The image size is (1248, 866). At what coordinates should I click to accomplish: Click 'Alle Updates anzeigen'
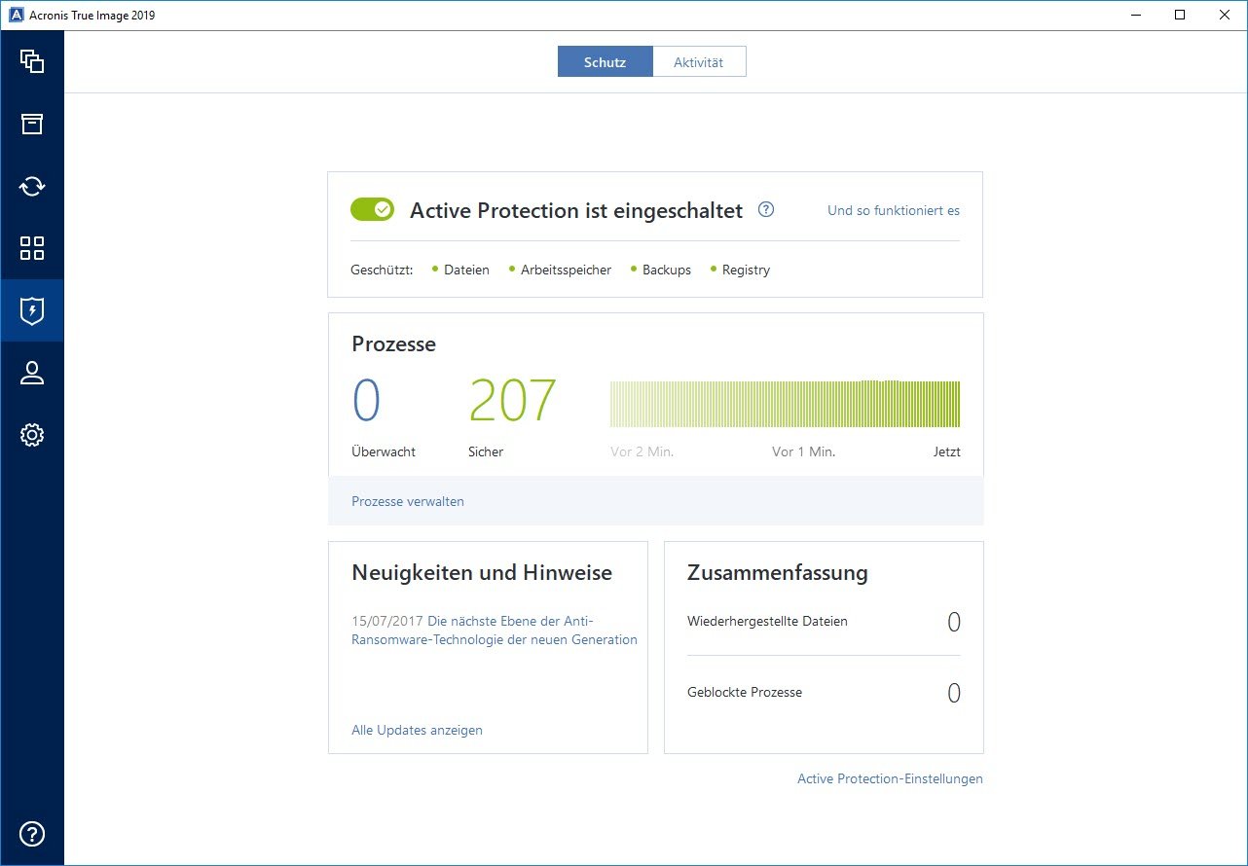click(417, 730)
